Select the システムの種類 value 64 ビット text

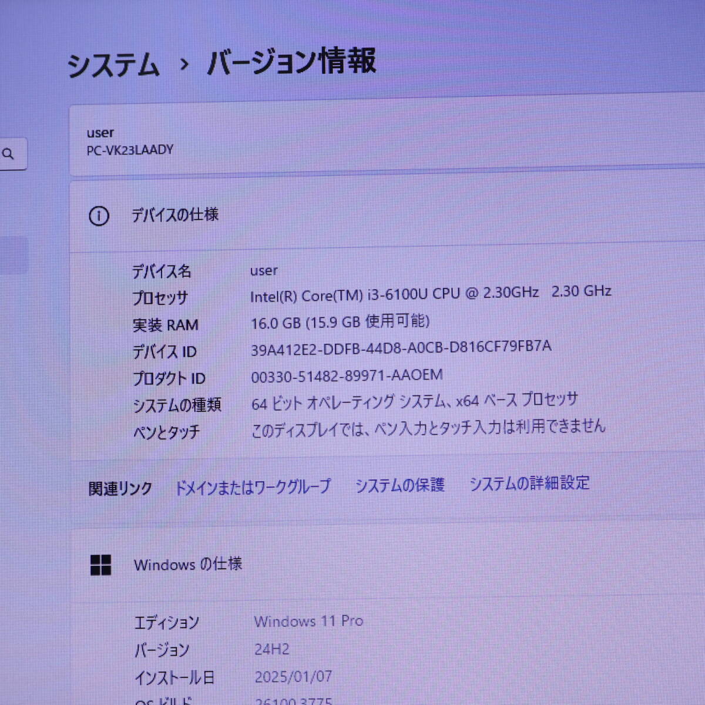415,402
